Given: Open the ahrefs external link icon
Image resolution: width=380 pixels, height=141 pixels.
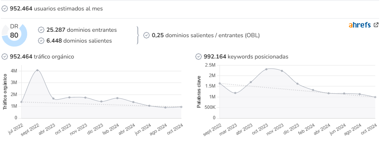Looking at the screenshot, I should (376, 25).
